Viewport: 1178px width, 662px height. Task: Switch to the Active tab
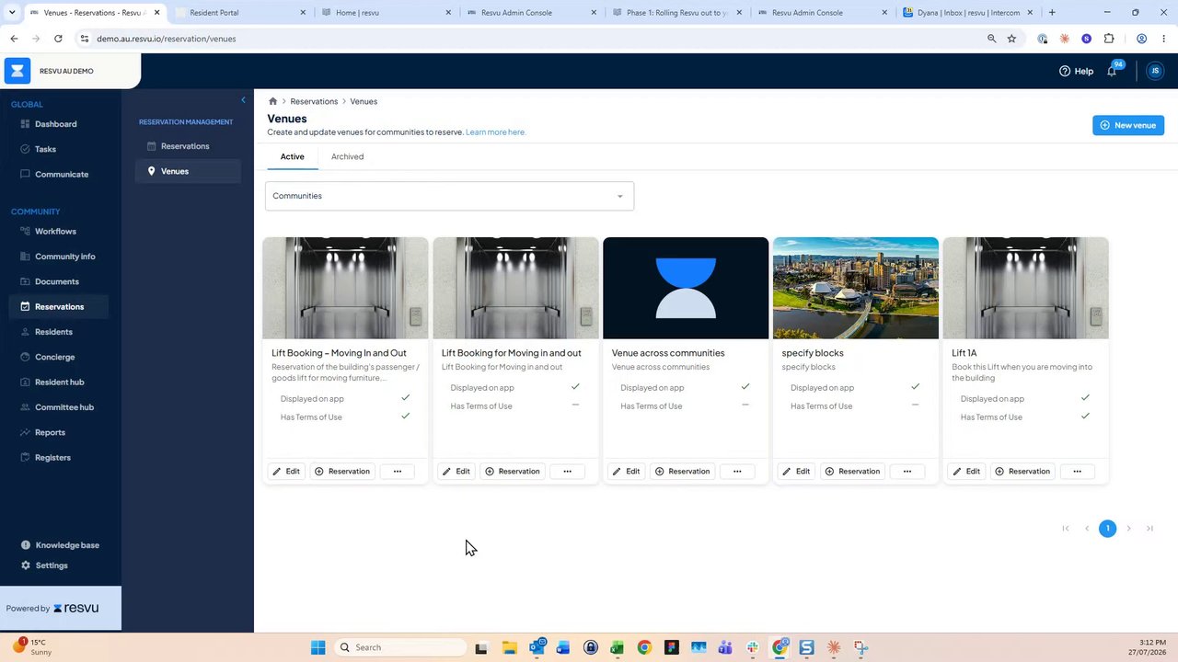(x=293, y=156)
